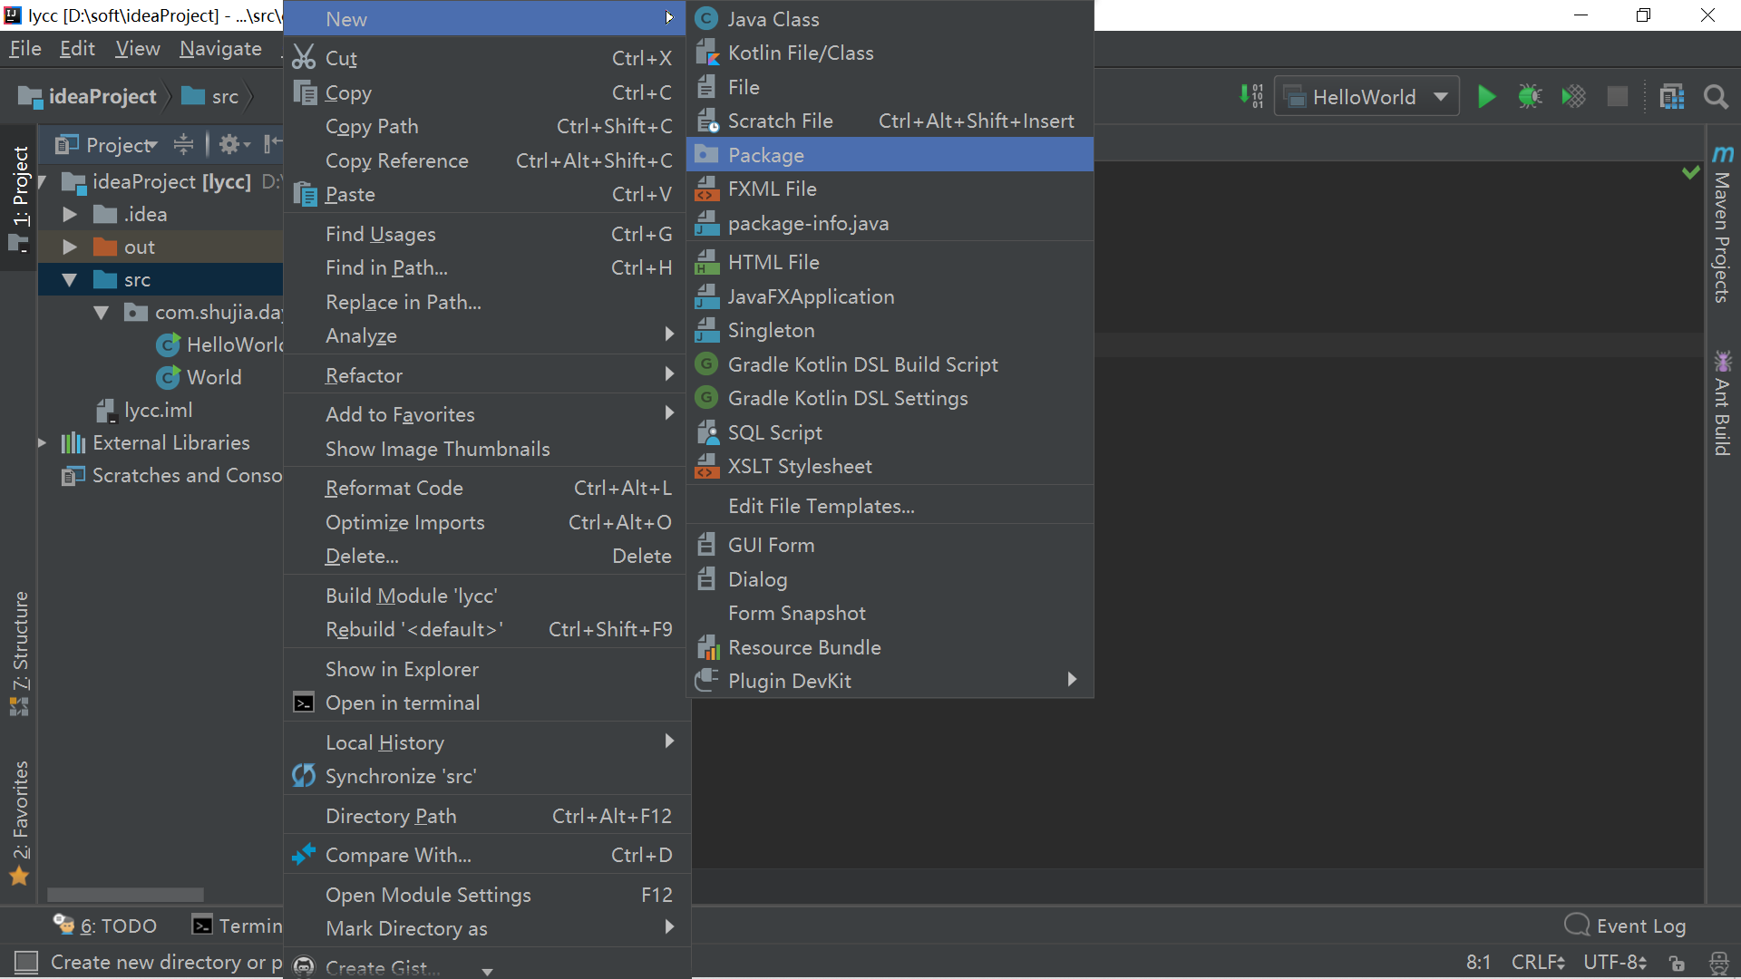Viewport: 1741px width, 979px height.
Task: Click the Make Project build icon
Action: 1251,96
